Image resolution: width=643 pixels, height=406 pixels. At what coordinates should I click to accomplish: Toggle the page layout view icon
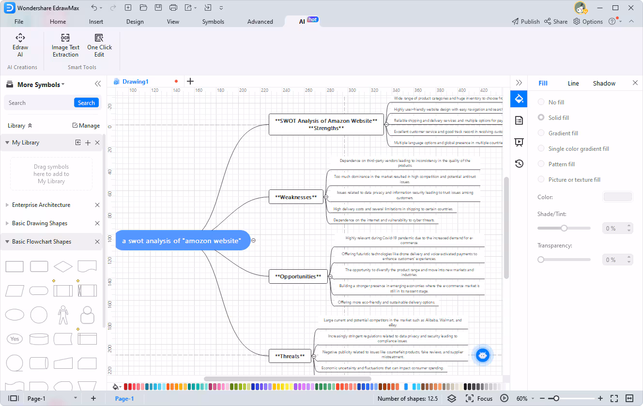click(x=14, y=398)
